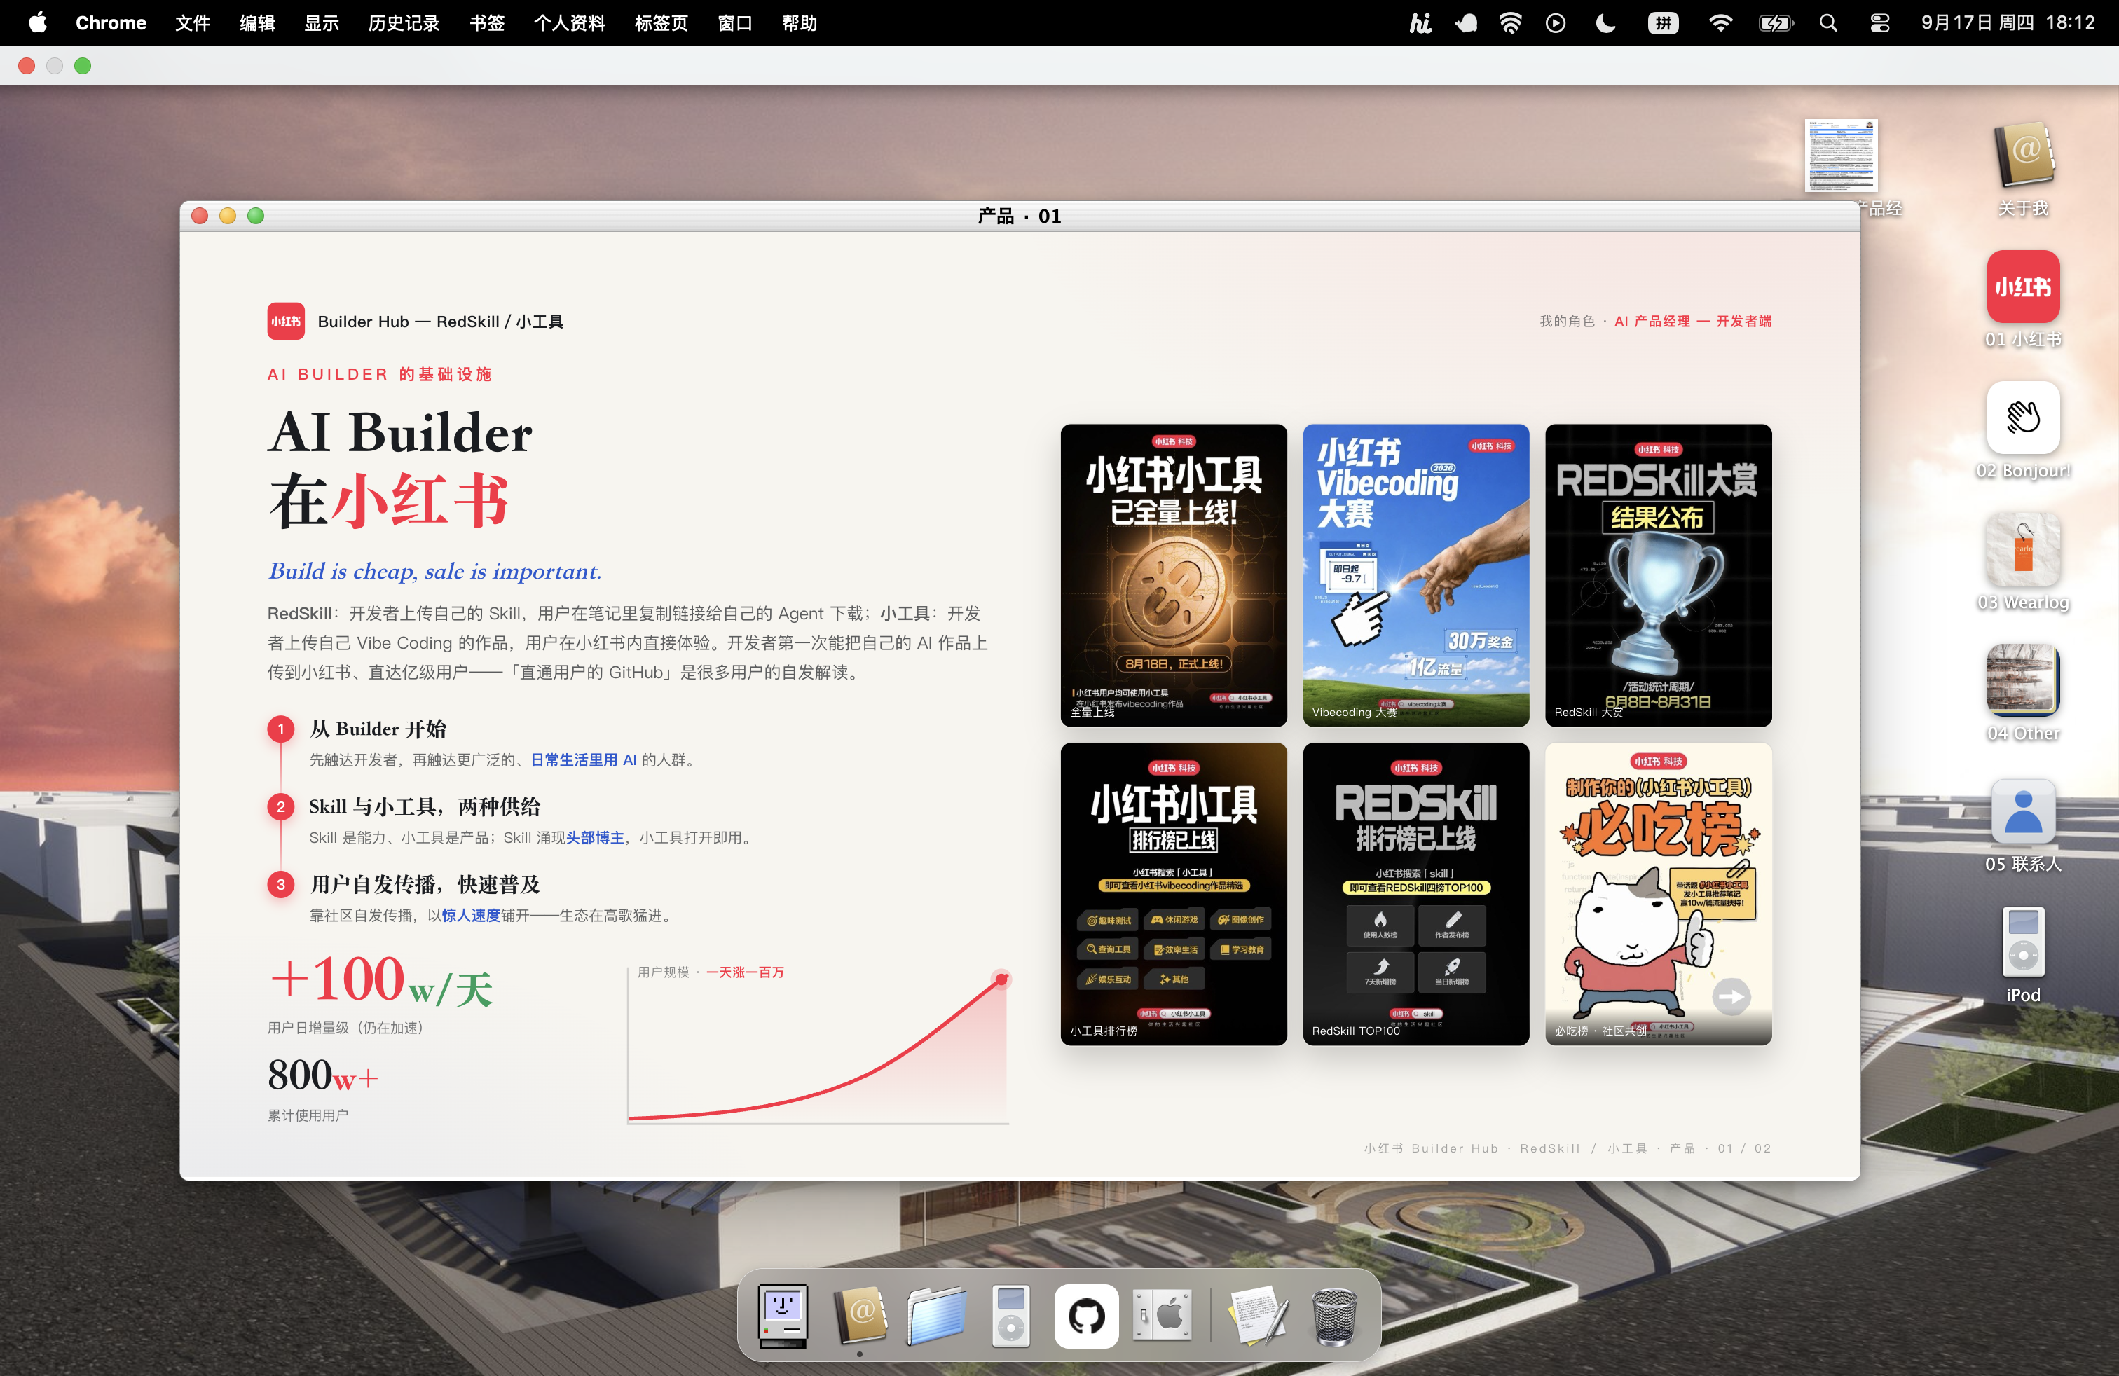Open the 03 Wearlog desktop icon
The height and width of the screenshot is (1376, 2119).
[x=2022, y=549]
